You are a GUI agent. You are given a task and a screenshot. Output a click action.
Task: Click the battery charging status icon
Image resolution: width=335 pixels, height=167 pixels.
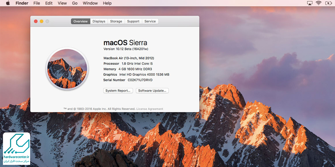tap(329, 3)
